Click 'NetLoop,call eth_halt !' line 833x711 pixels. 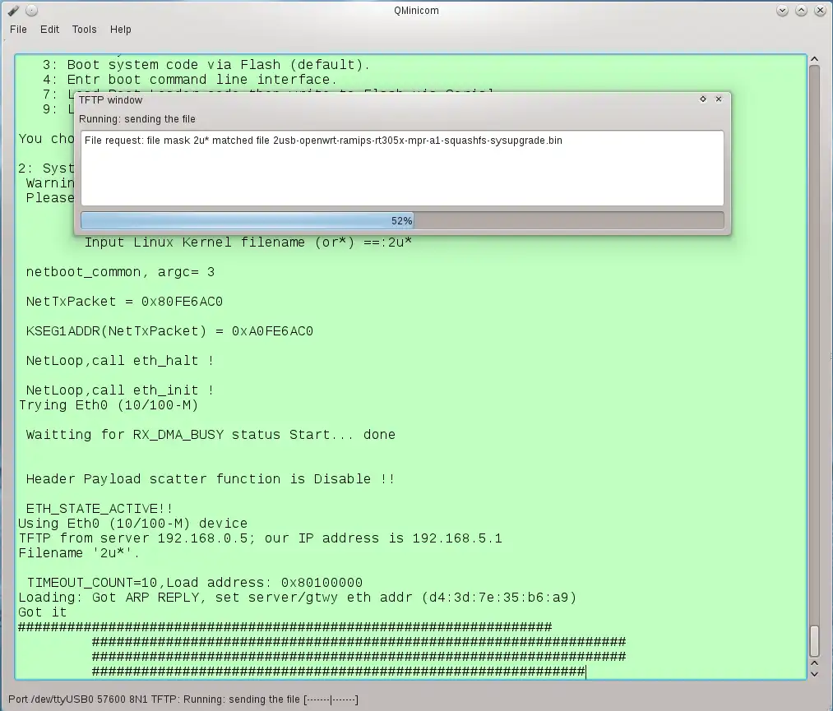pos(120,361)
